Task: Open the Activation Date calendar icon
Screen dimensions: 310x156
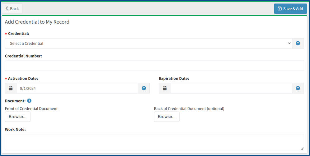Action: [11, 88]
